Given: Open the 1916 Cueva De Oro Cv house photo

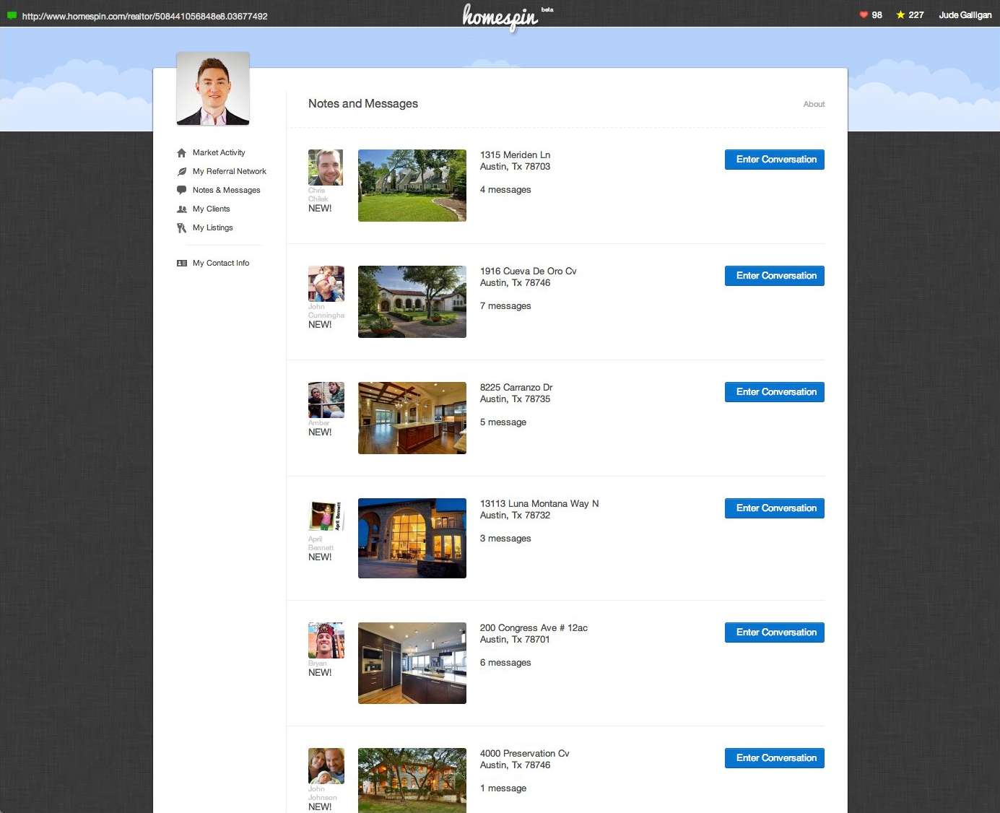Looking at the screenshot, I should click(412, 302).
